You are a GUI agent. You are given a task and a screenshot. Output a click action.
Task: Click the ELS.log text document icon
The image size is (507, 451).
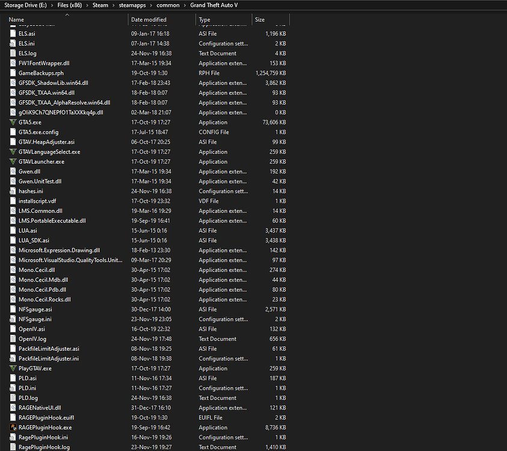pyautogui.click(x=13, y=53)
